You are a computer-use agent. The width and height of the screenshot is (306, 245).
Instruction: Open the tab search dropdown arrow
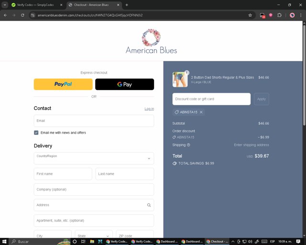(x=5, y=5)
